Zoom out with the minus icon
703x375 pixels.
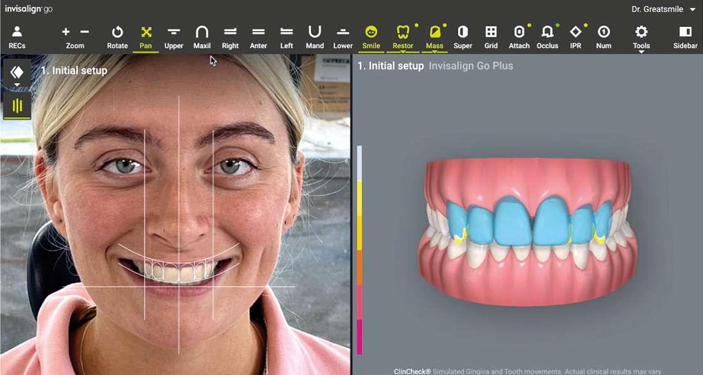coord(85,32)
